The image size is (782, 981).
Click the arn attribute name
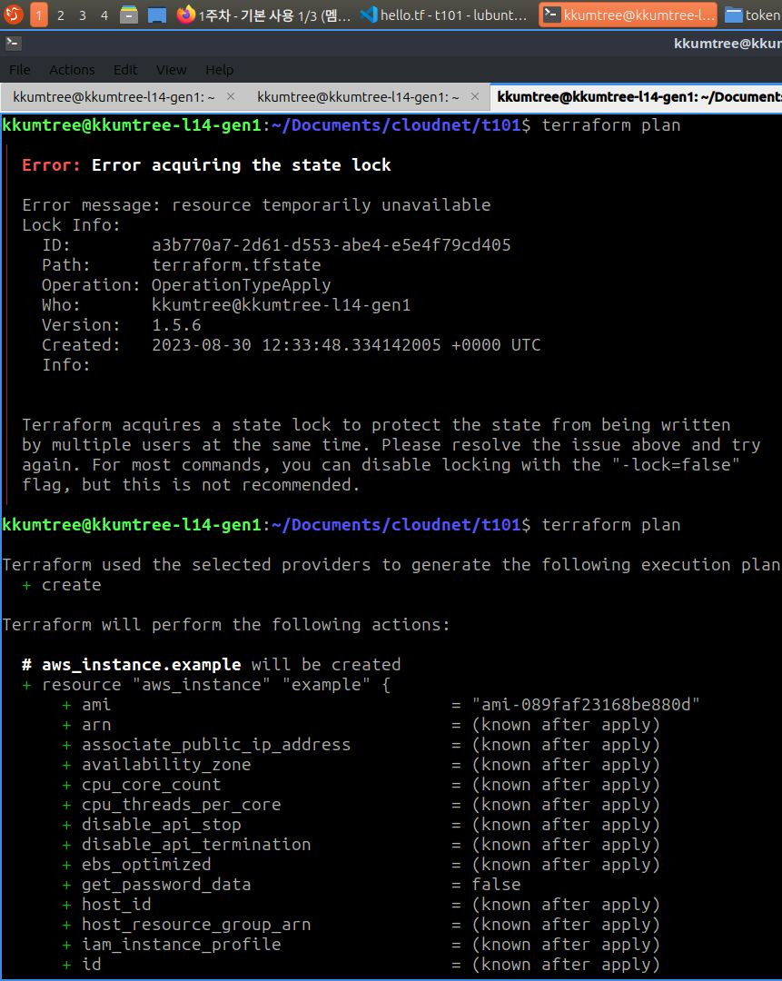pos(96,725)
